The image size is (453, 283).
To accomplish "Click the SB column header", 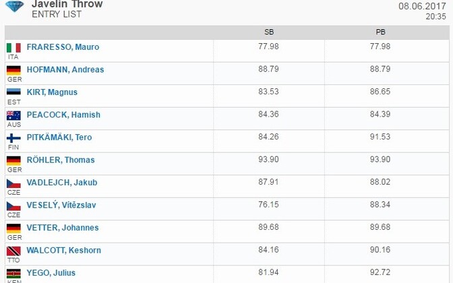I will coord(269,32).
